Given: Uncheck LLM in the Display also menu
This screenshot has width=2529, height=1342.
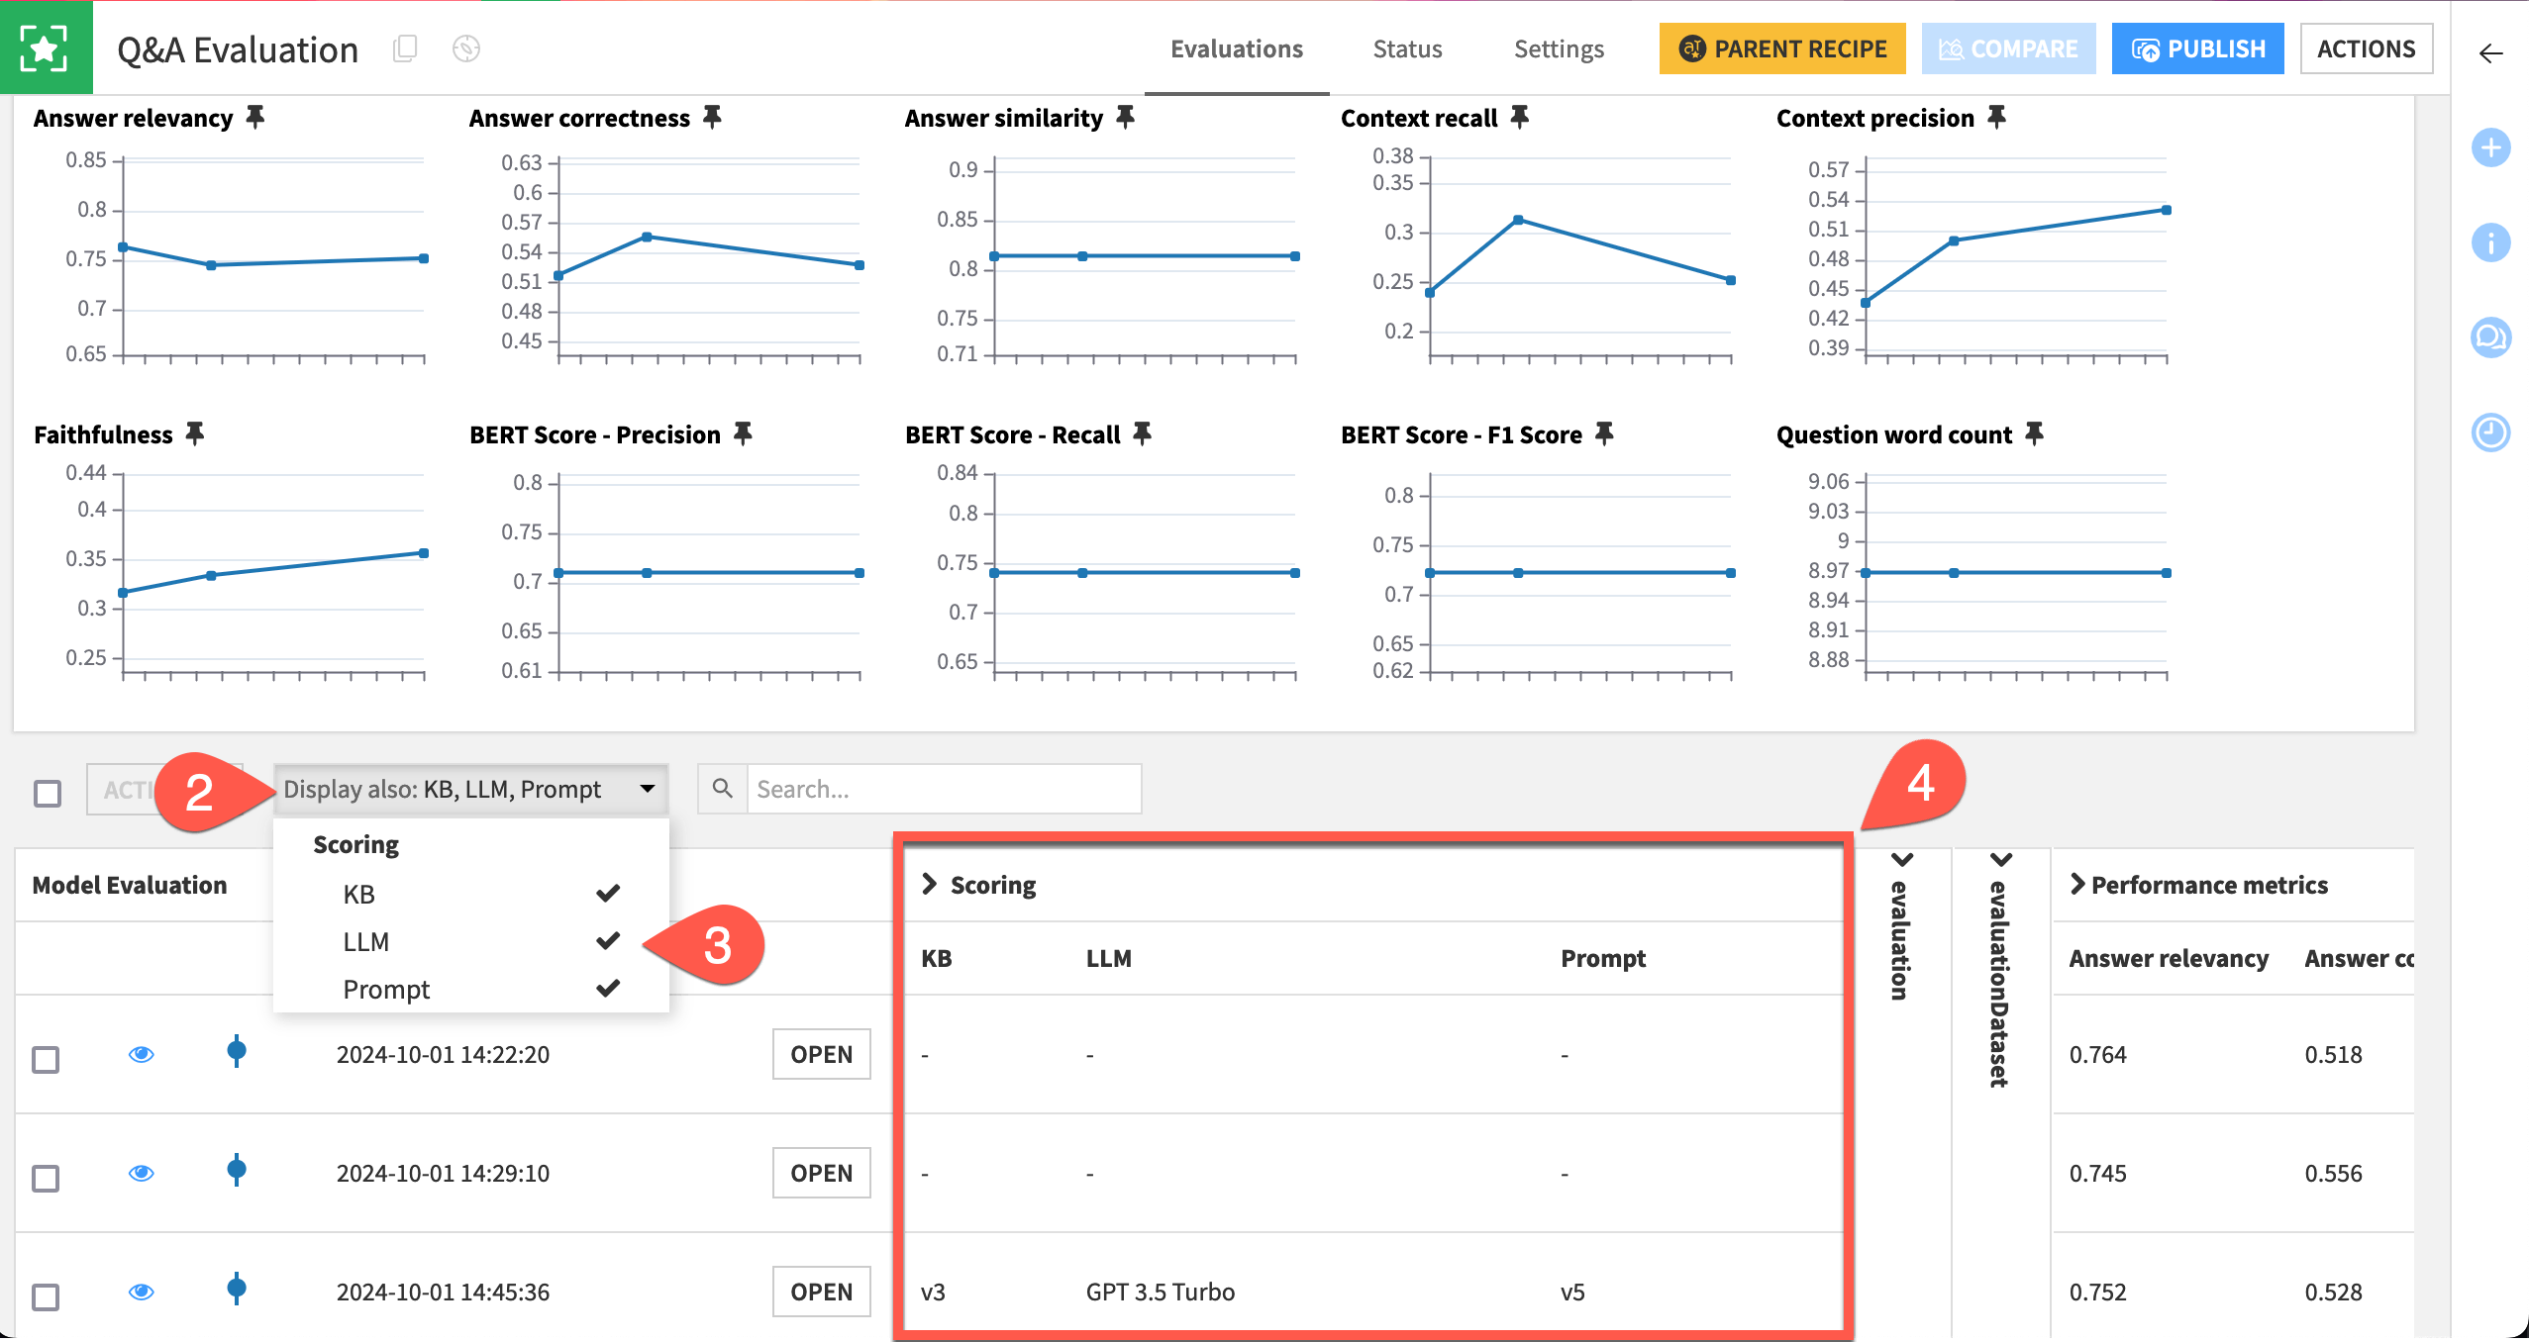Looking at the screenshot, I should click(471, 942).
